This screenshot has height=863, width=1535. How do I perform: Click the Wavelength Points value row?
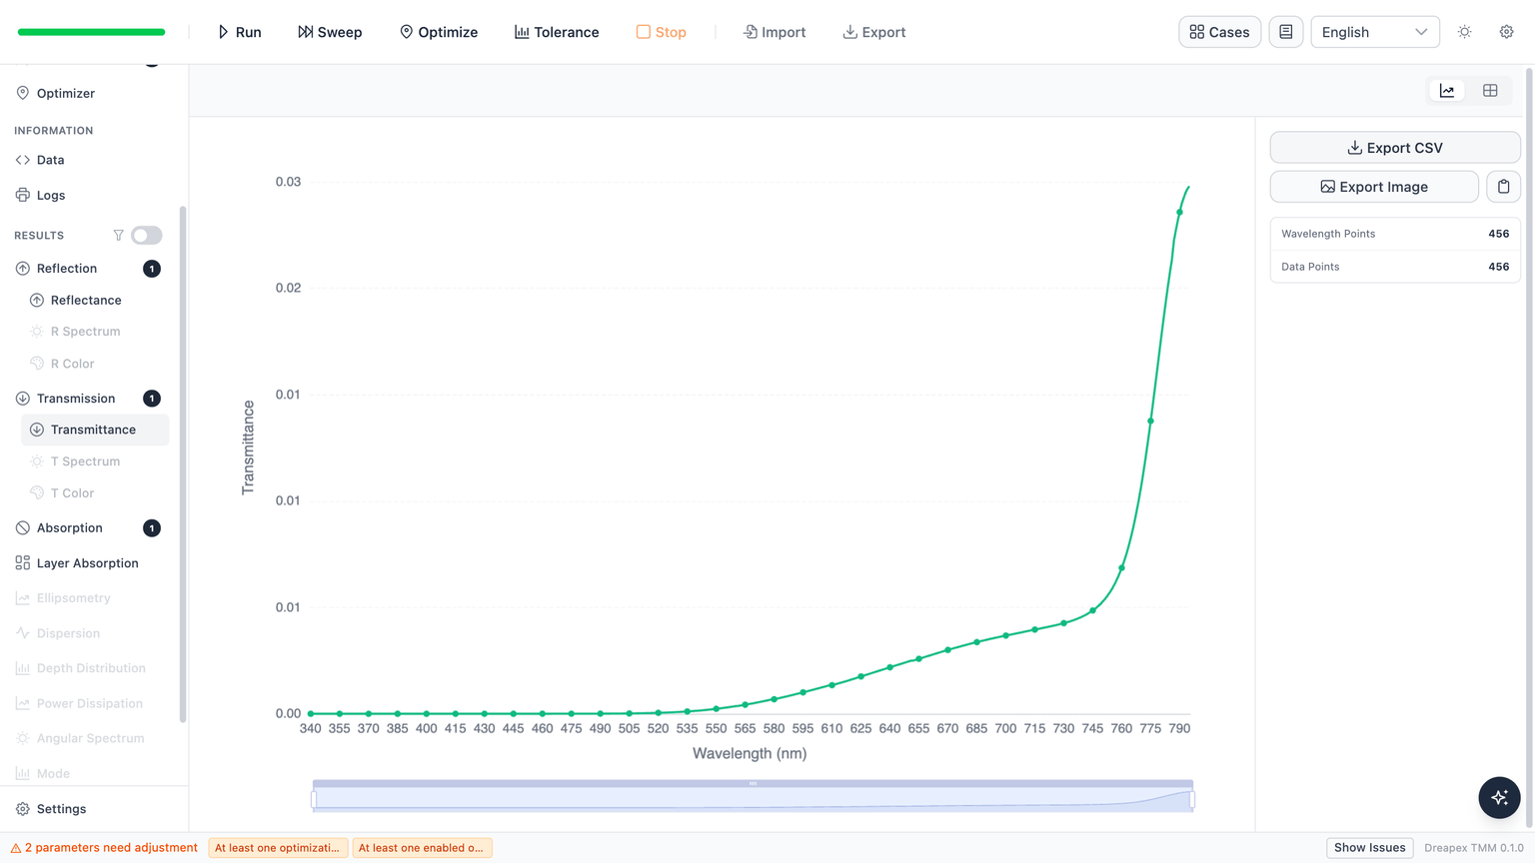[1395, 234]
